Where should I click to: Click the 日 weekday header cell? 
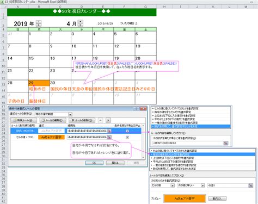18,29
